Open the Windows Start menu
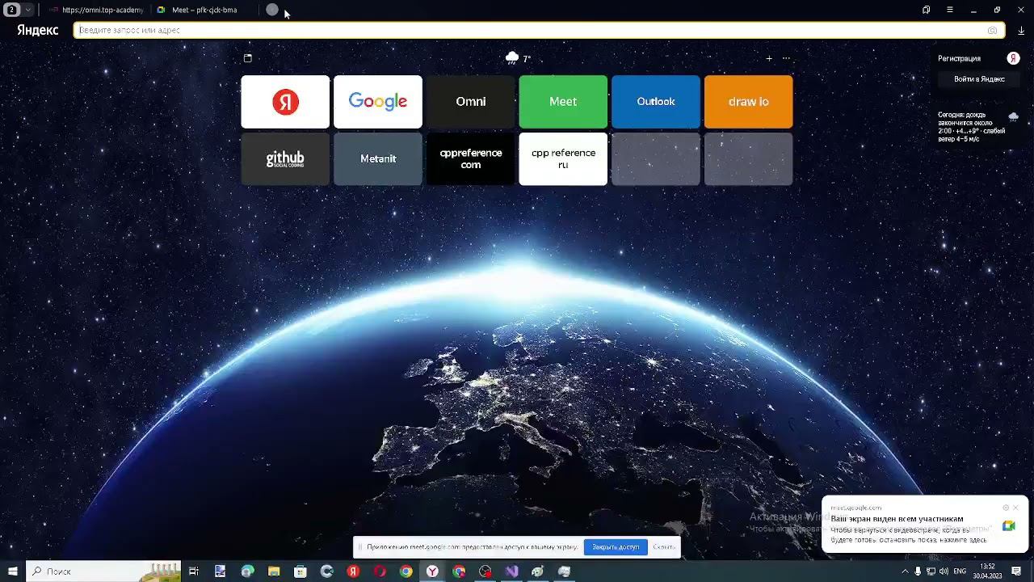The image size is (1034, 582). [12, 571]
